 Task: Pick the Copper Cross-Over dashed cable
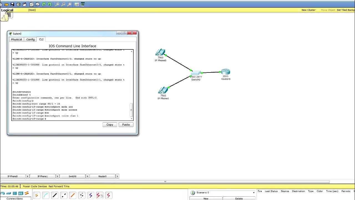64,195
